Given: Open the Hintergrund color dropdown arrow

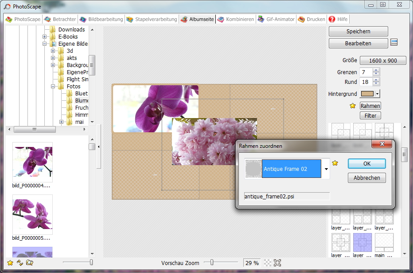Looking at the screenshot, I should [x=377, y=94].
